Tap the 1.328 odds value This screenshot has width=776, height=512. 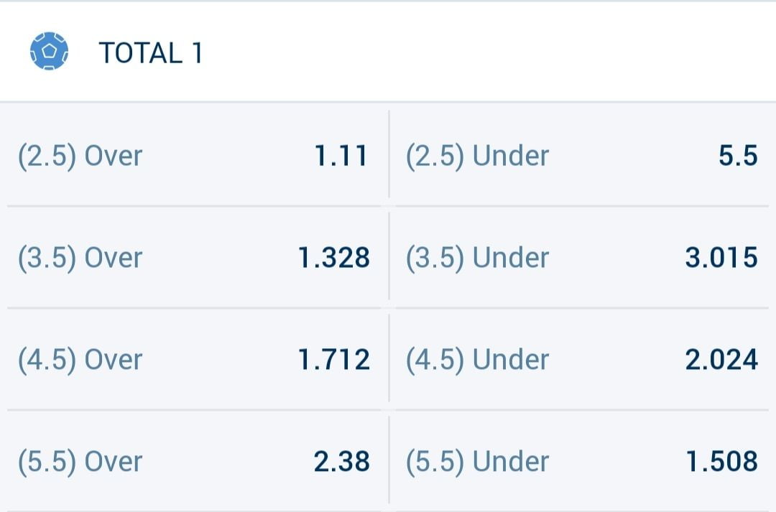[334, 258]
